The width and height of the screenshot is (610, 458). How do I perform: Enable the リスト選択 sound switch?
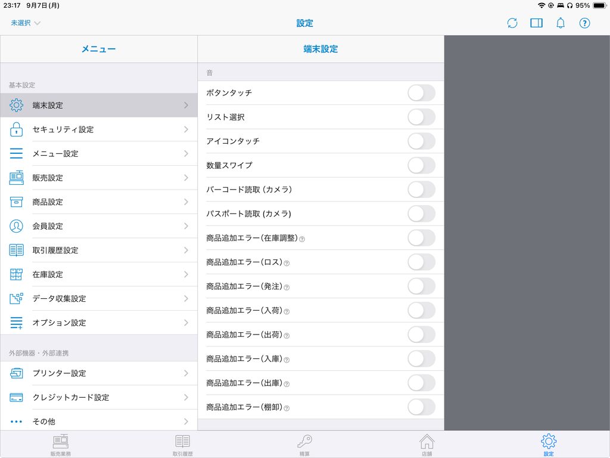click(421, 117)
